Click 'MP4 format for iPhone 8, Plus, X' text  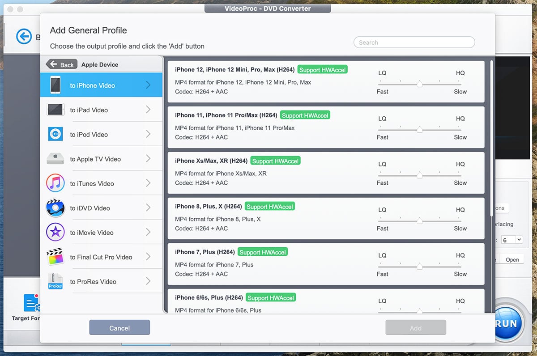[x=218, y=219]
